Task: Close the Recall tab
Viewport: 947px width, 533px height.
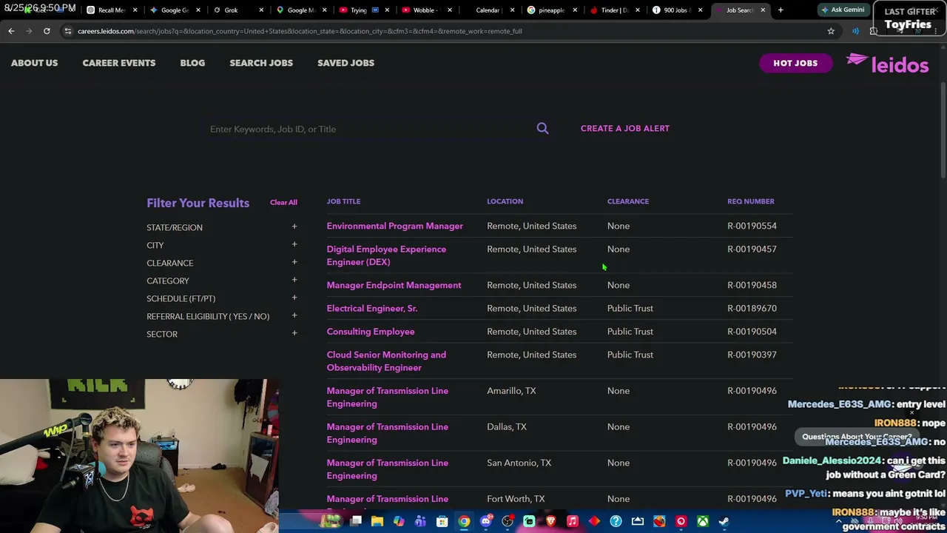Action: [x=135, y=10]
